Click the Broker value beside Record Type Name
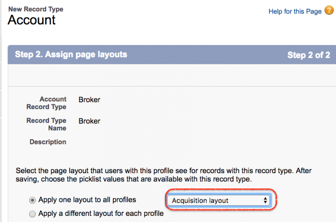 pyautogui.click(x=89, y=121)
